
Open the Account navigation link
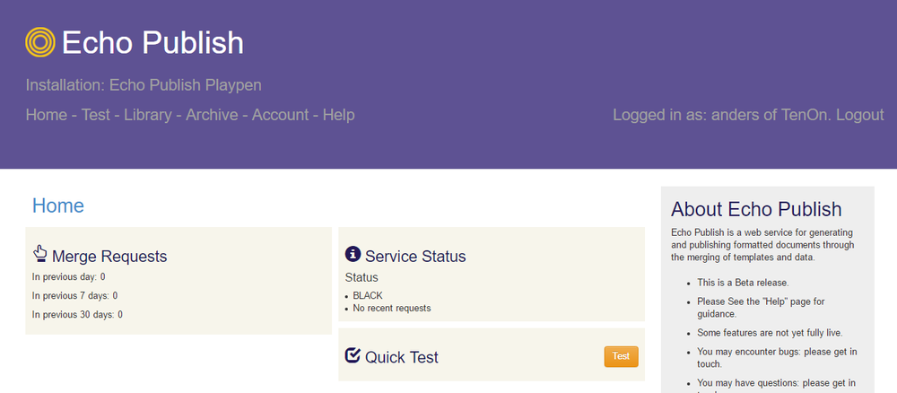(280, 115)
